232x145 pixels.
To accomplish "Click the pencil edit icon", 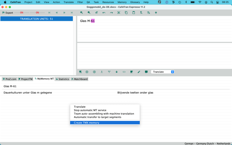I will 139,72.
